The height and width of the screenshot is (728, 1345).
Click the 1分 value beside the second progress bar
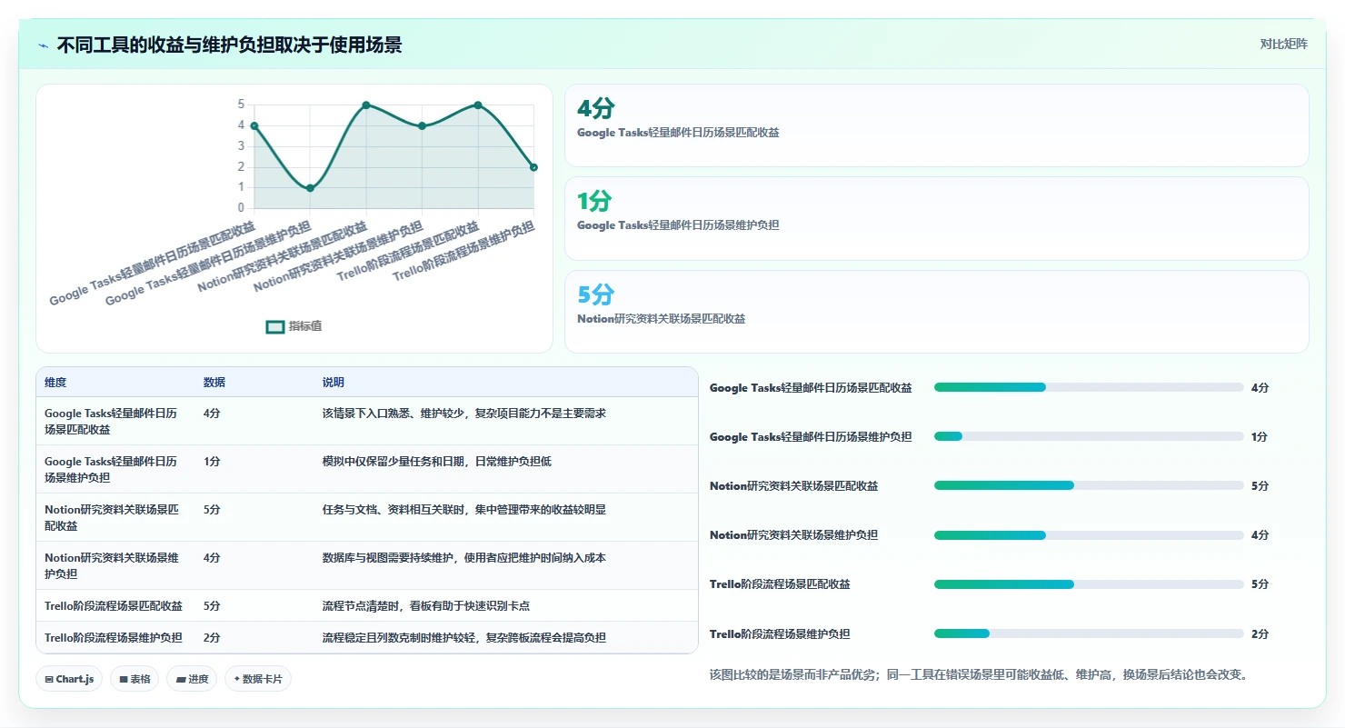(1260, 437)
